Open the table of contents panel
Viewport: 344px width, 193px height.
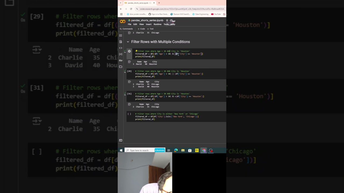[x=121, y=35]
